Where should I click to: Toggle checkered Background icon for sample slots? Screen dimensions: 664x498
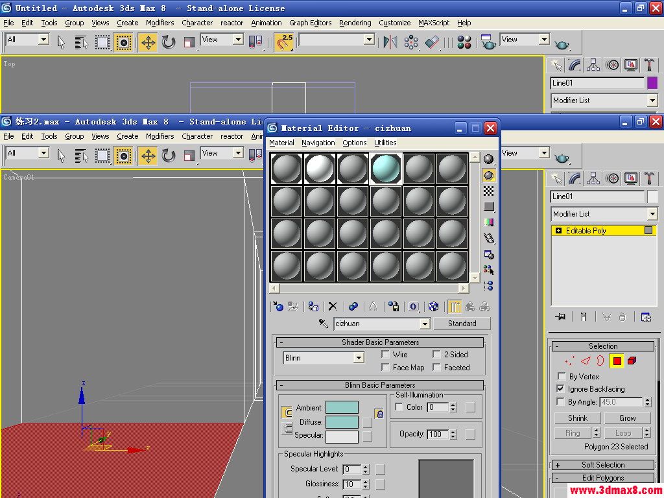click(x=489, y=191)
